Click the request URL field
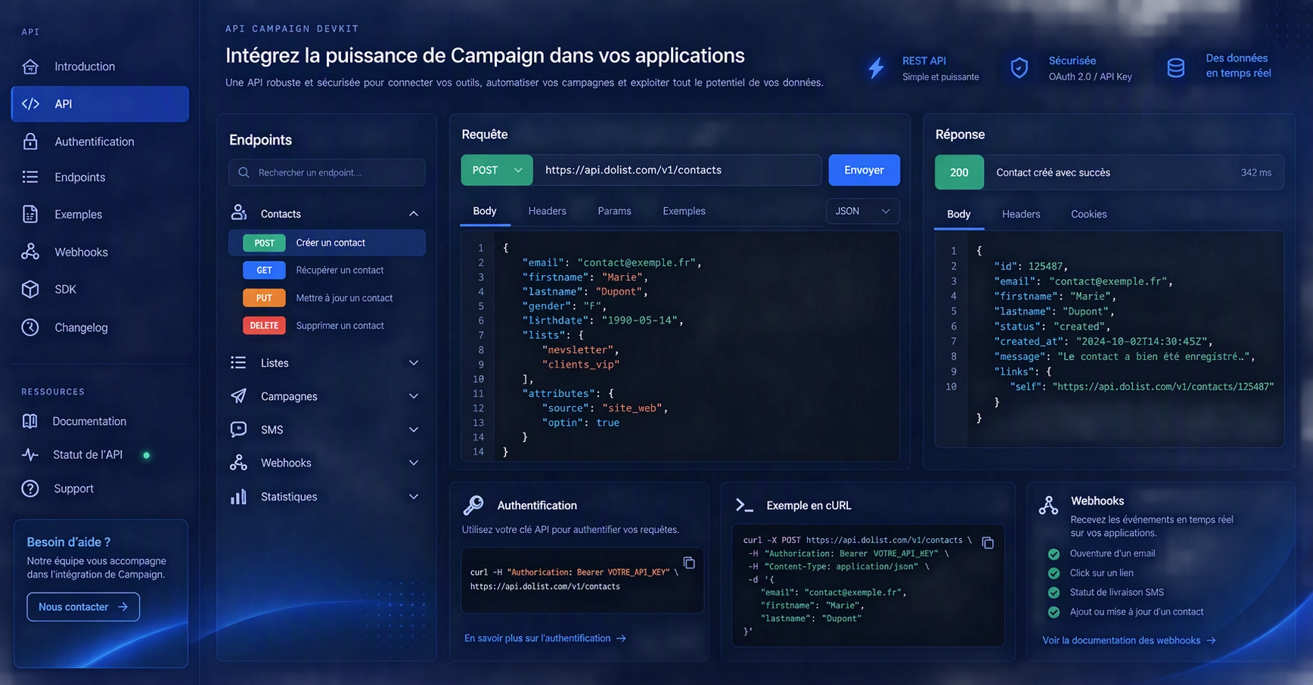The height and width of the screenshot is (685, 1313). [x=677, y=170]
